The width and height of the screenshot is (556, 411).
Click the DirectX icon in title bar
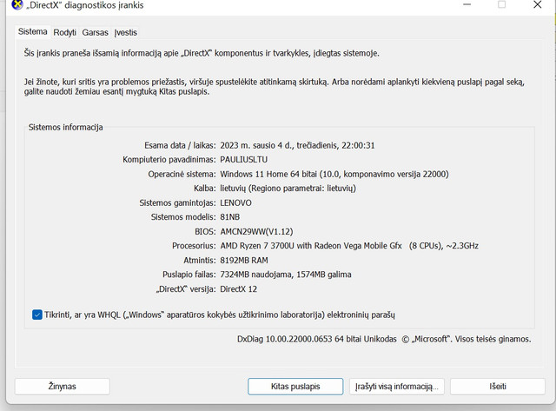tap(17, 4)
